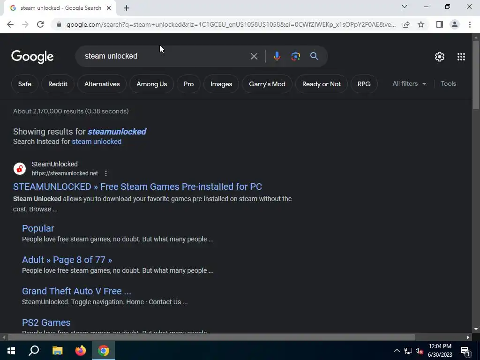The height and width of the screenshot is (360, 480).
Task: Select the Among Us filter chip
Action: pyautogui.click(x=151, y=84)
